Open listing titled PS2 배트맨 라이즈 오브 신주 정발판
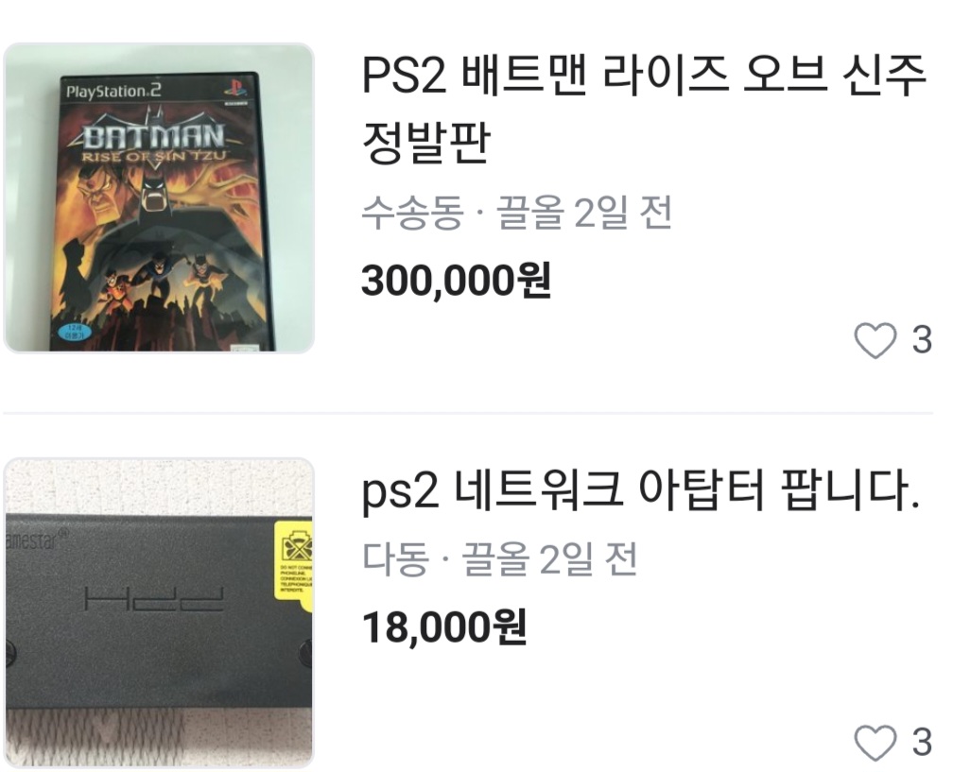Image resolution: width=970 pixels, height=772 pixels. pos(644,108)
